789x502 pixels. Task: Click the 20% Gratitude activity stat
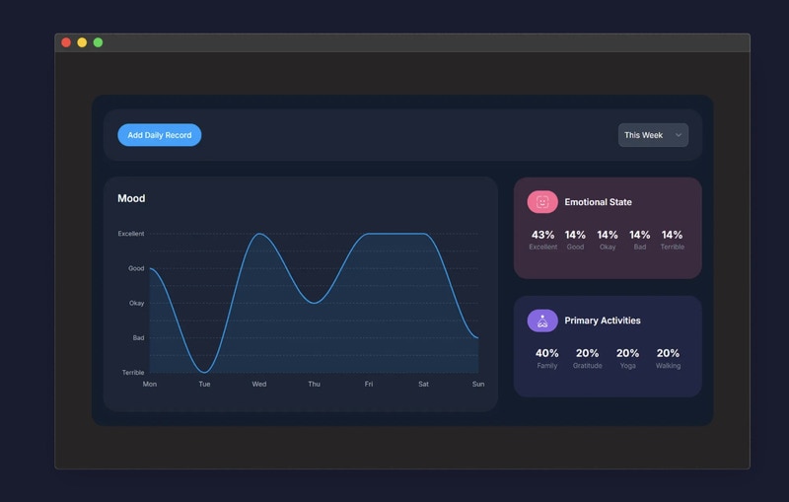tap(587, 358)
